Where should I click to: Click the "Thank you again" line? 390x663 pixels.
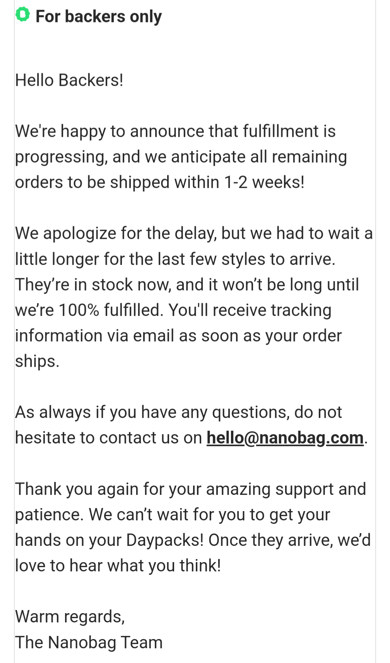[190, 489]
